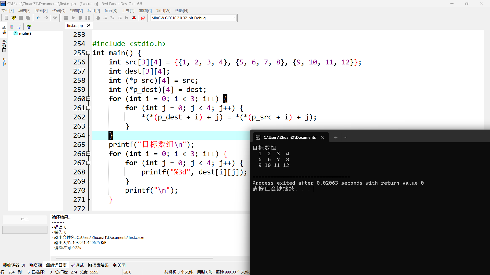The height and width of the screenshot is (275, 490).
Task: Collapse the main function fold at line 255
Action: pyautogui.click(x=88, y=53)
